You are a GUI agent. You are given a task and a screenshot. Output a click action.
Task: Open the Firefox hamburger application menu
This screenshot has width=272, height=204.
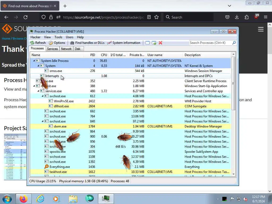pos(266,17)
